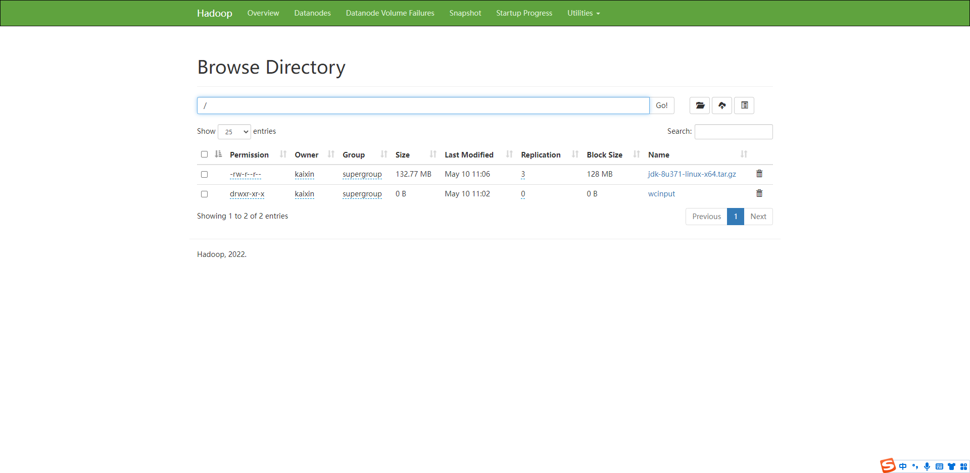Click the 132.77 MB size cell

coord(413,174)
